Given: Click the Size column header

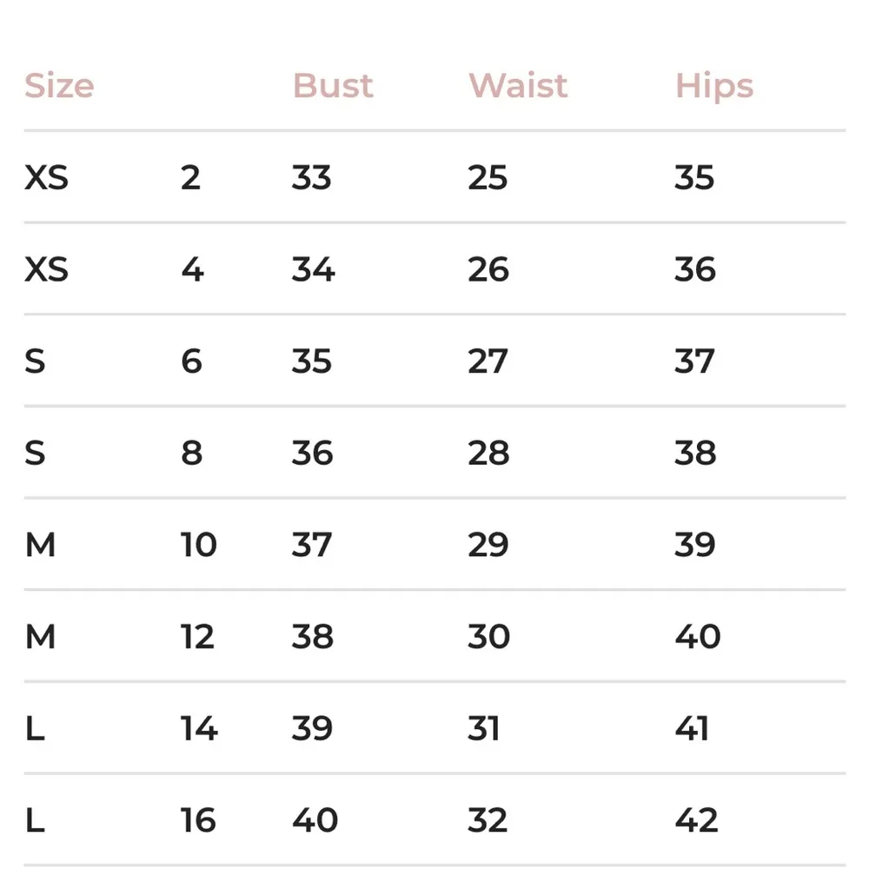Looking at the screenshot, I should (x=59, y=86).
